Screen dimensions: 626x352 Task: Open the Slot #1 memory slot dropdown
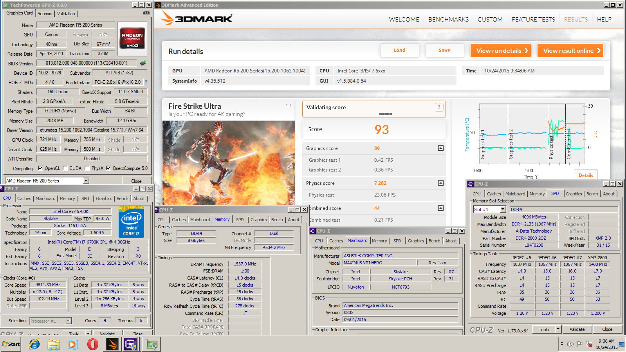[503, 209]
